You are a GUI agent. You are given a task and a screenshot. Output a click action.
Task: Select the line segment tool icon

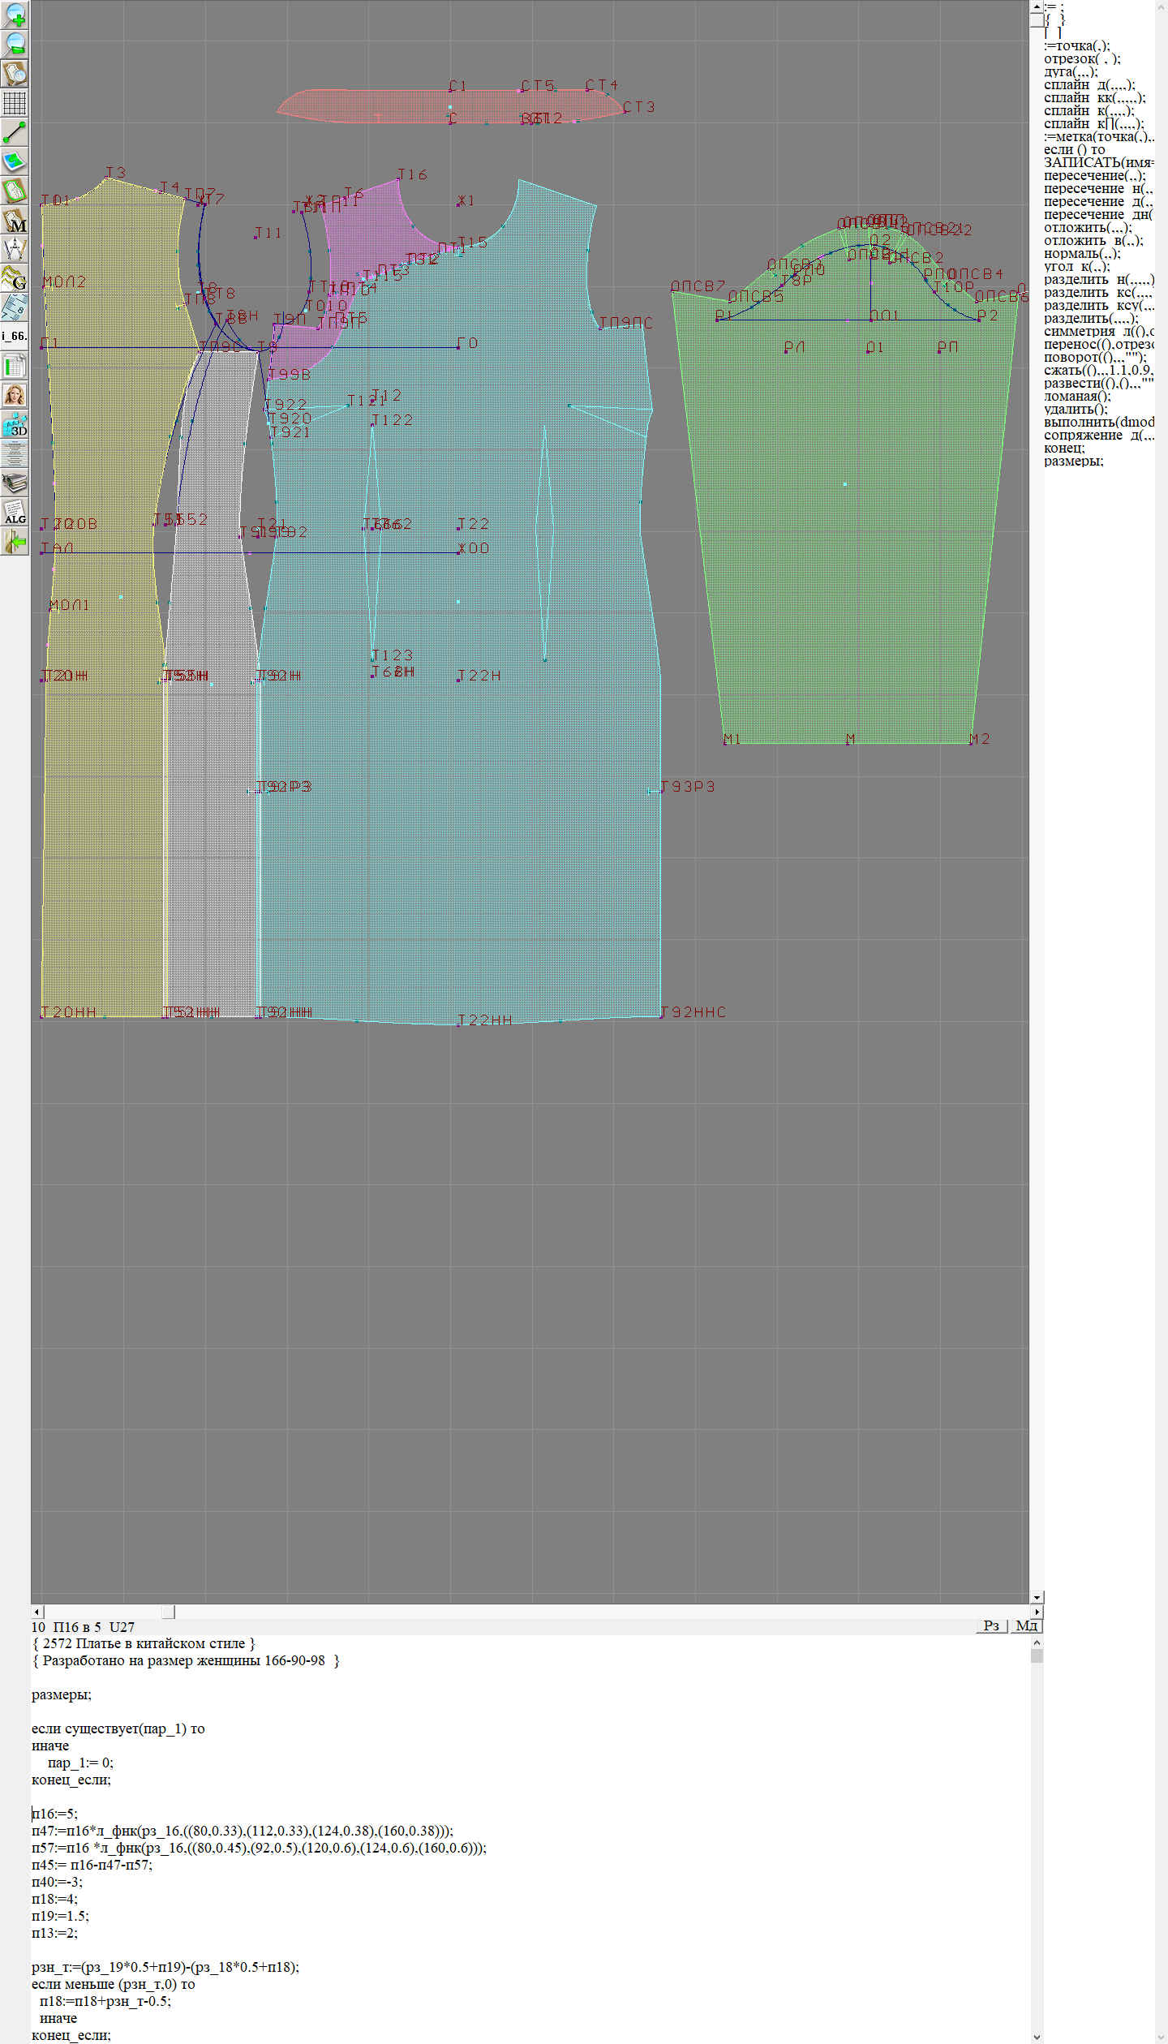point(15,132)
